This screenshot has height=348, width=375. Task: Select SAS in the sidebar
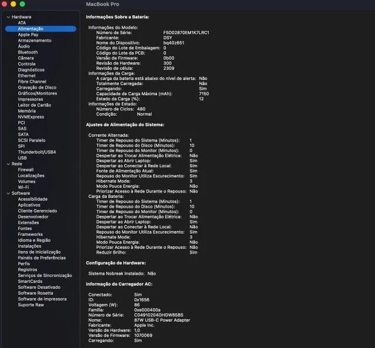pos(22,129)
